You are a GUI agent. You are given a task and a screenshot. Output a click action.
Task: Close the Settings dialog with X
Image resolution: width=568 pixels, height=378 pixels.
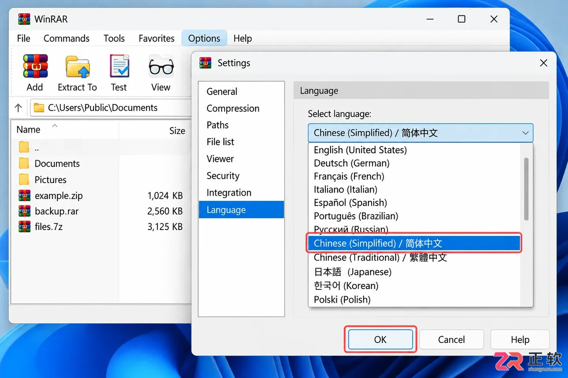pos(544,63)
